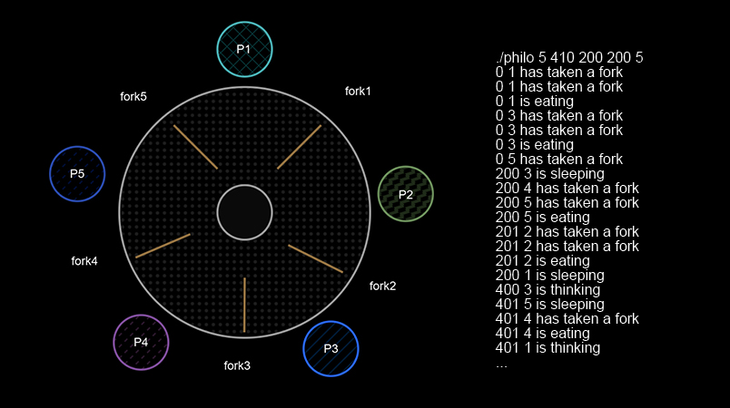Select the fork line between P5 and P1

click(195, 147)
